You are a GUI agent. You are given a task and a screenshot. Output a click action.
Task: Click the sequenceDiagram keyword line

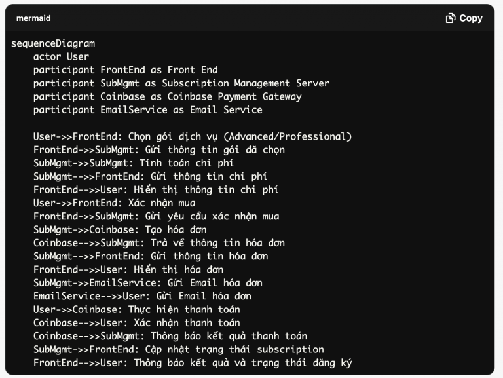coord(53,43)
